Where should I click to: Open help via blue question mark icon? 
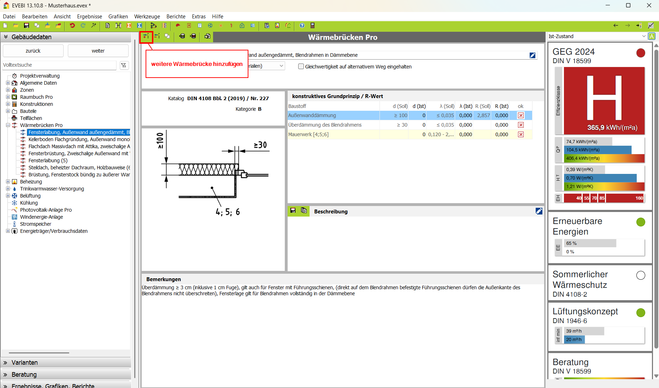click(302, 25)
